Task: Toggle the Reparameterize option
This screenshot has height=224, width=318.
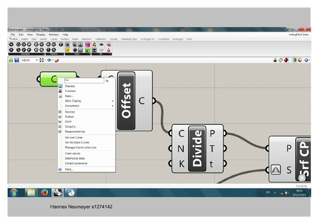Action: (x=86, y=132)
